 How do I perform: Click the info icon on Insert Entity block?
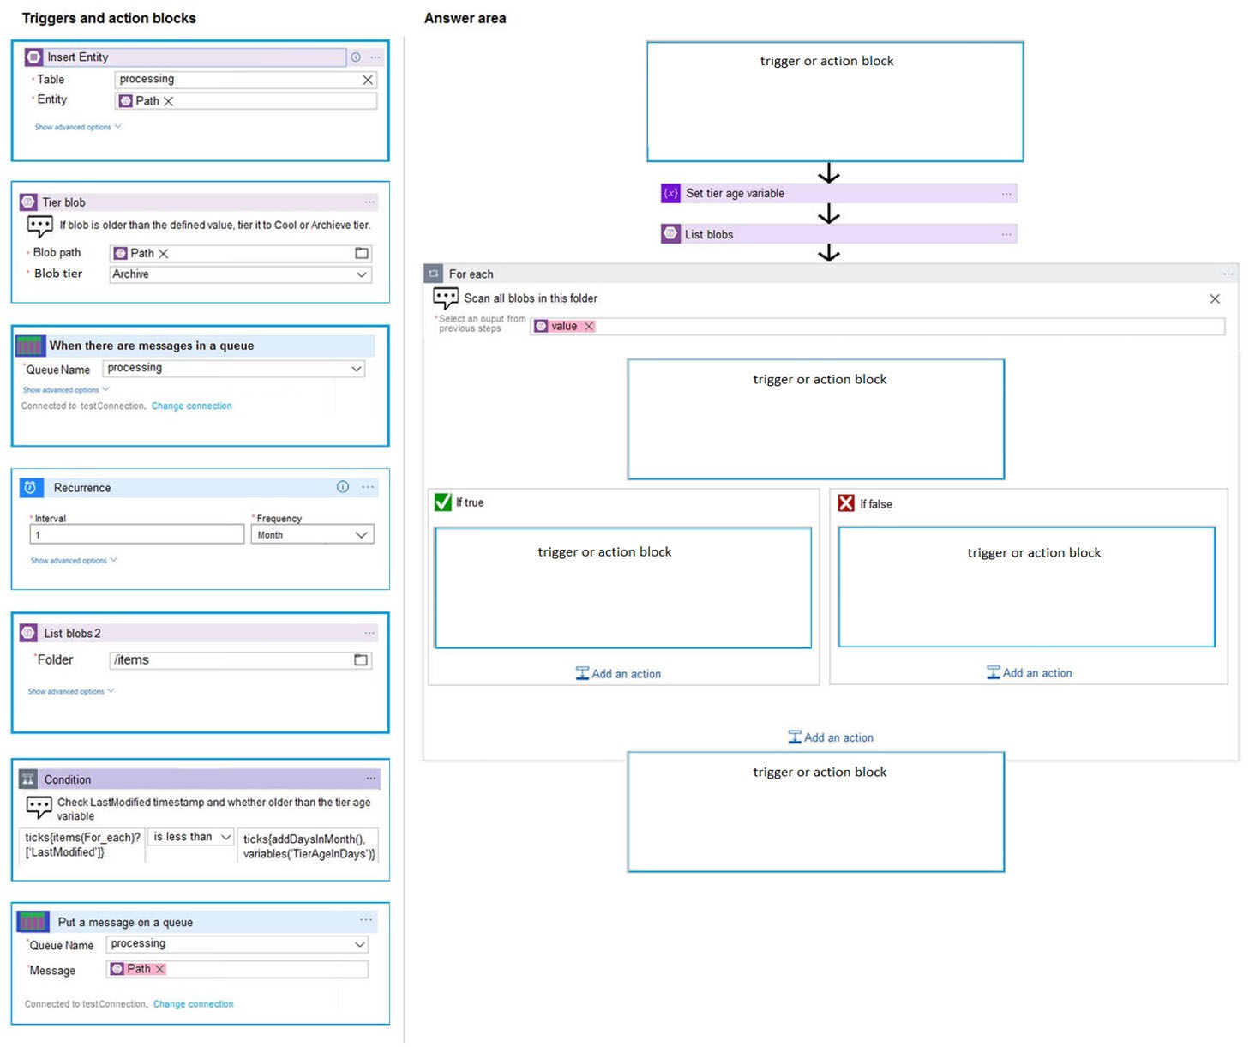[356, 57]
